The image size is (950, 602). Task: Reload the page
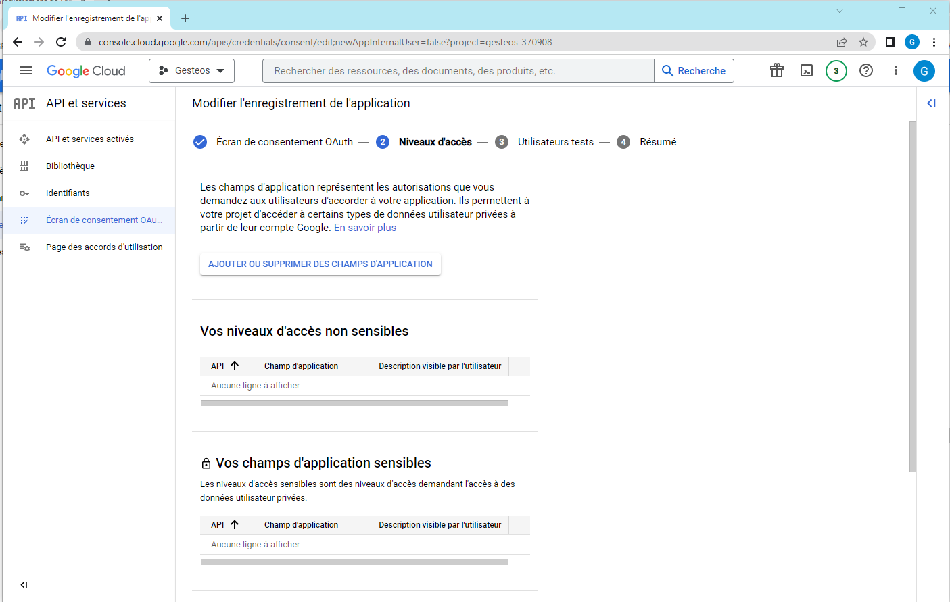61,42
